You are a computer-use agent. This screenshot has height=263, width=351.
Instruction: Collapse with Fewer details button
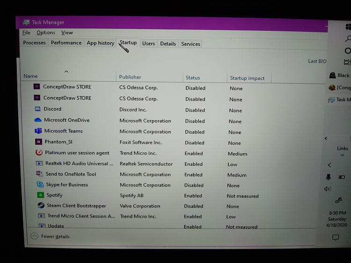50,236
